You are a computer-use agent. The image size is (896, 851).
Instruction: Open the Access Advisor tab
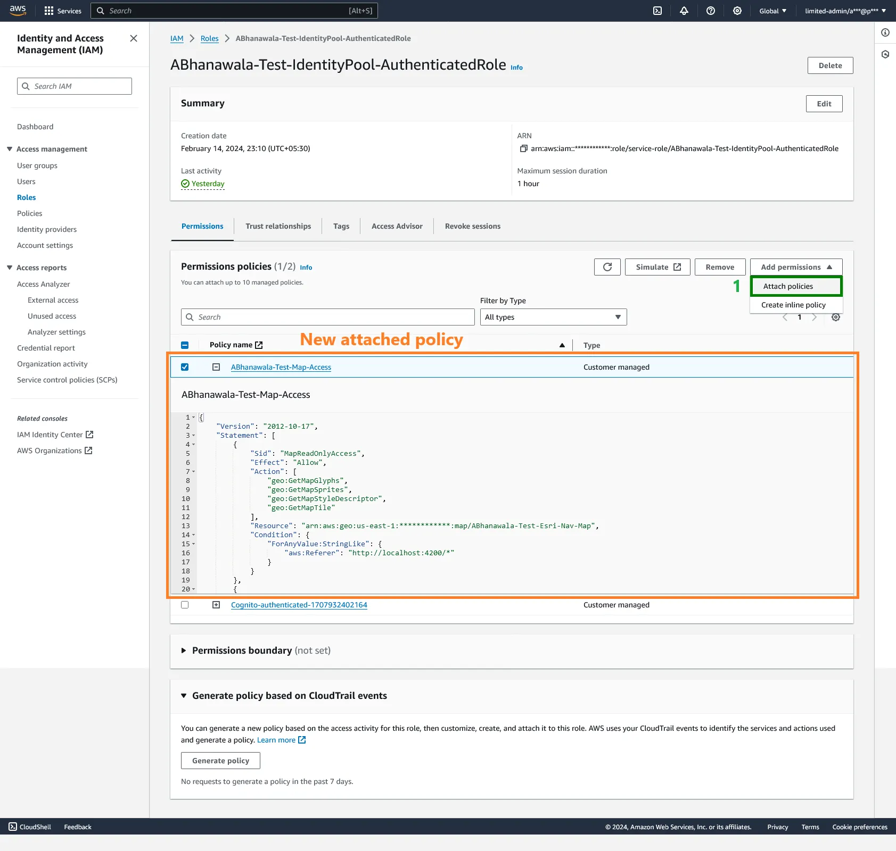[397, 226]
